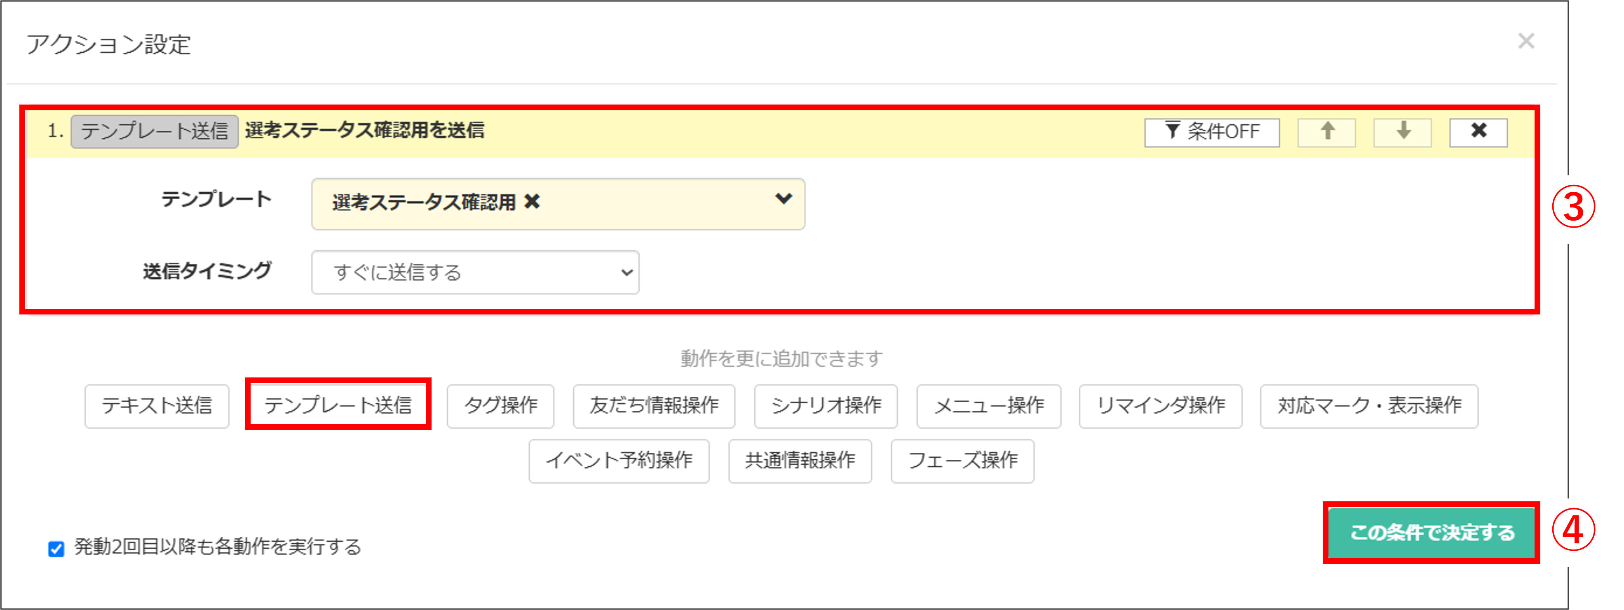Add a タグ操作 action
The height and width of the screenshot is (610, 1624).
[x=500, y=406]
